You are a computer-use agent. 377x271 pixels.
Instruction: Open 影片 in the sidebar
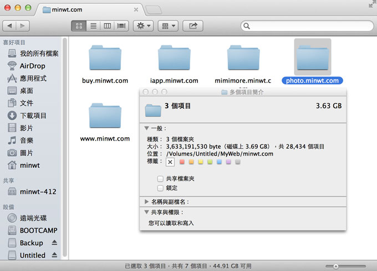click(21, 128)
